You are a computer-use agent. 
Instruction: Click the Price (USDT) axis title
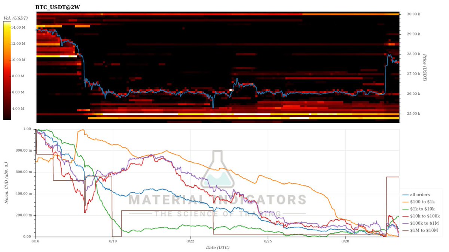tap(425, 68)
